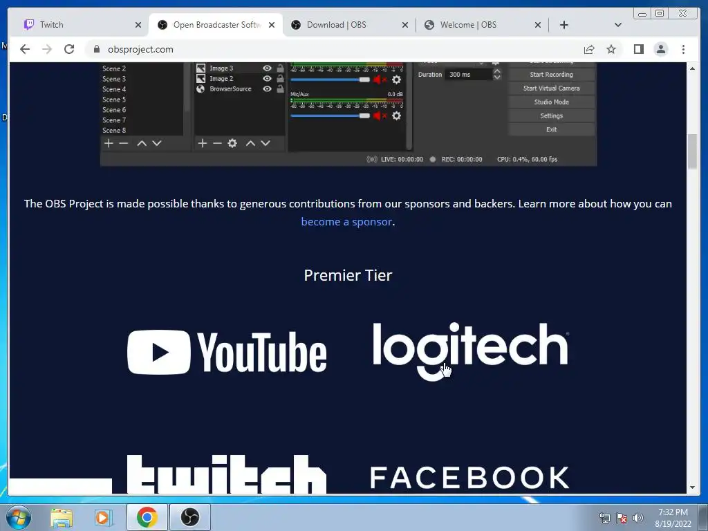Open the clock showing 7:32 PM
Image resolution: width=708 pixels, height=531 pixels.
[673, 518]
